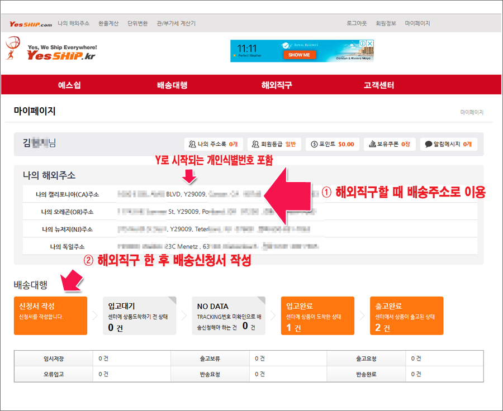
Task: Click 포인트 dollar coin icon
Action: pyautogui.click(x=314, y=144)
